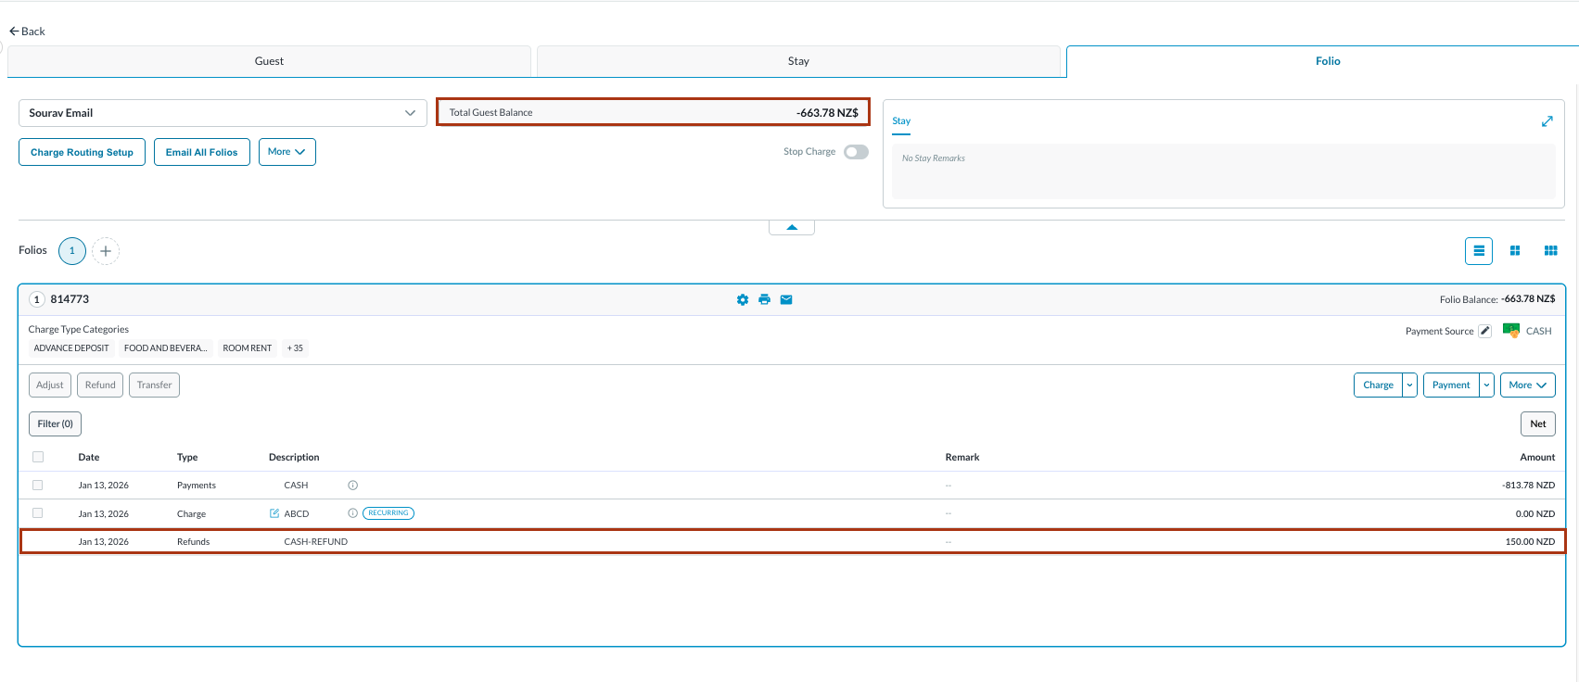The height and width of the screenshot is (682, 1579).
Task: Tick the select-all header checkbox
Action: [38, 457]
